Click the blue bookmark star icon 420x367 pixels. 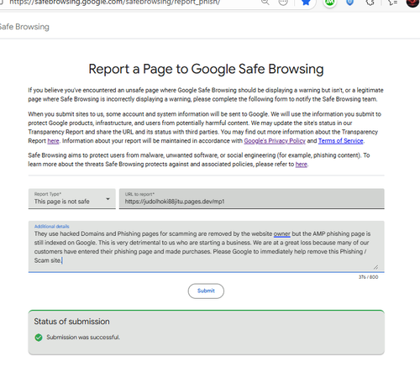tap(306, 3)
